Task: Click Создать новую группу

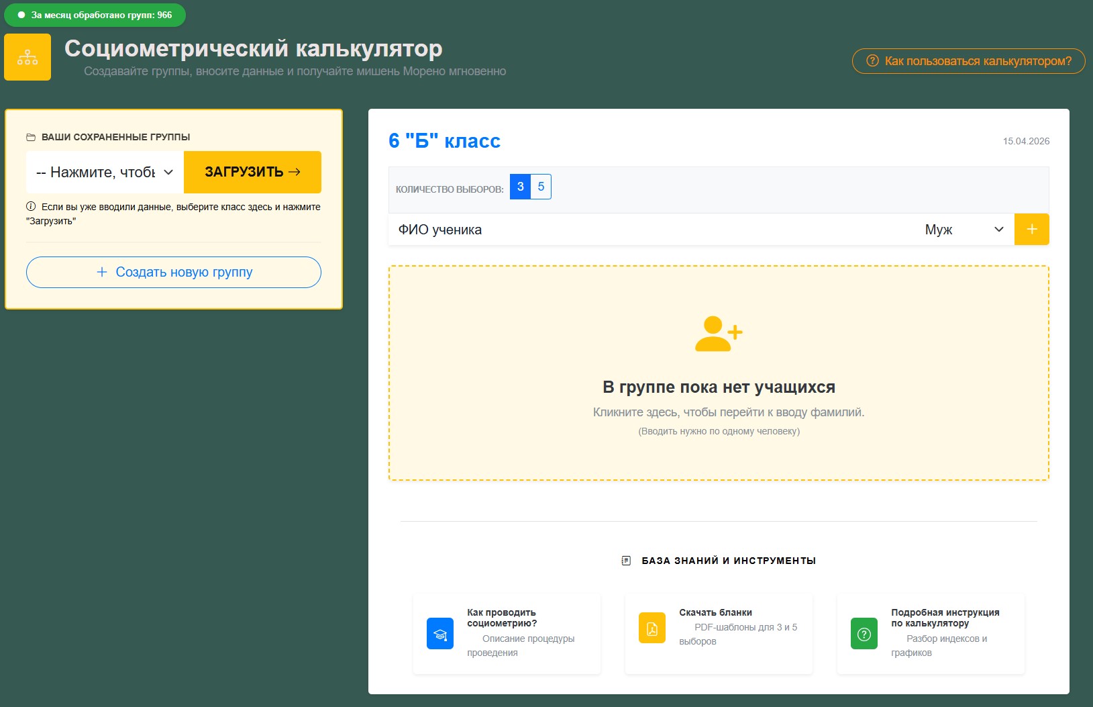Action: (x=173, y=272)
